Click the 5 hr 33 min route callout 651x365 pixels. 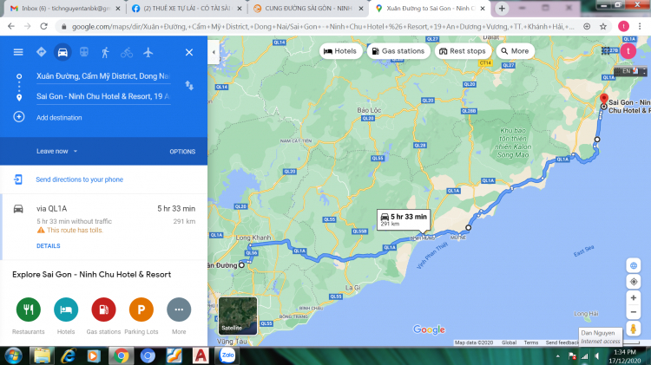pos(404,220)
